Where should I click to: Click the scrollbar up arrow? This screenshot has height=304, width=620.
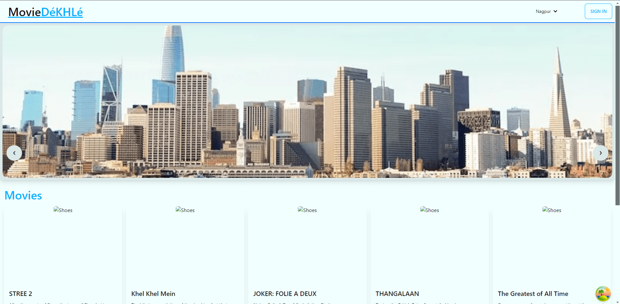coord(617,3)
